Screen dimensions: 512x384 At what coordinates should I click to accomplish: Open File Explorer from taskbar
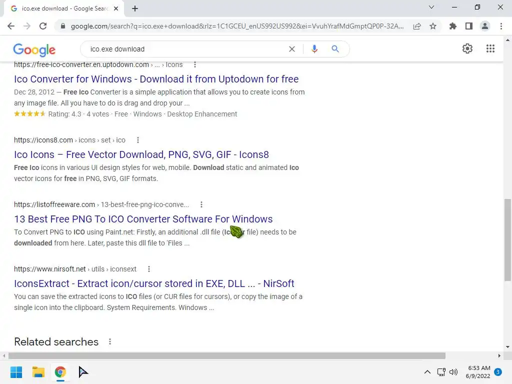(x=38, y=372)
